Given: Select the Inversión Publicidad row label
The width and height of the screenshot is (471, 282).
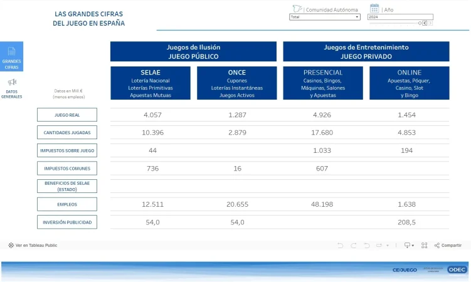Looking at the screenshot, I should (67, 222).
